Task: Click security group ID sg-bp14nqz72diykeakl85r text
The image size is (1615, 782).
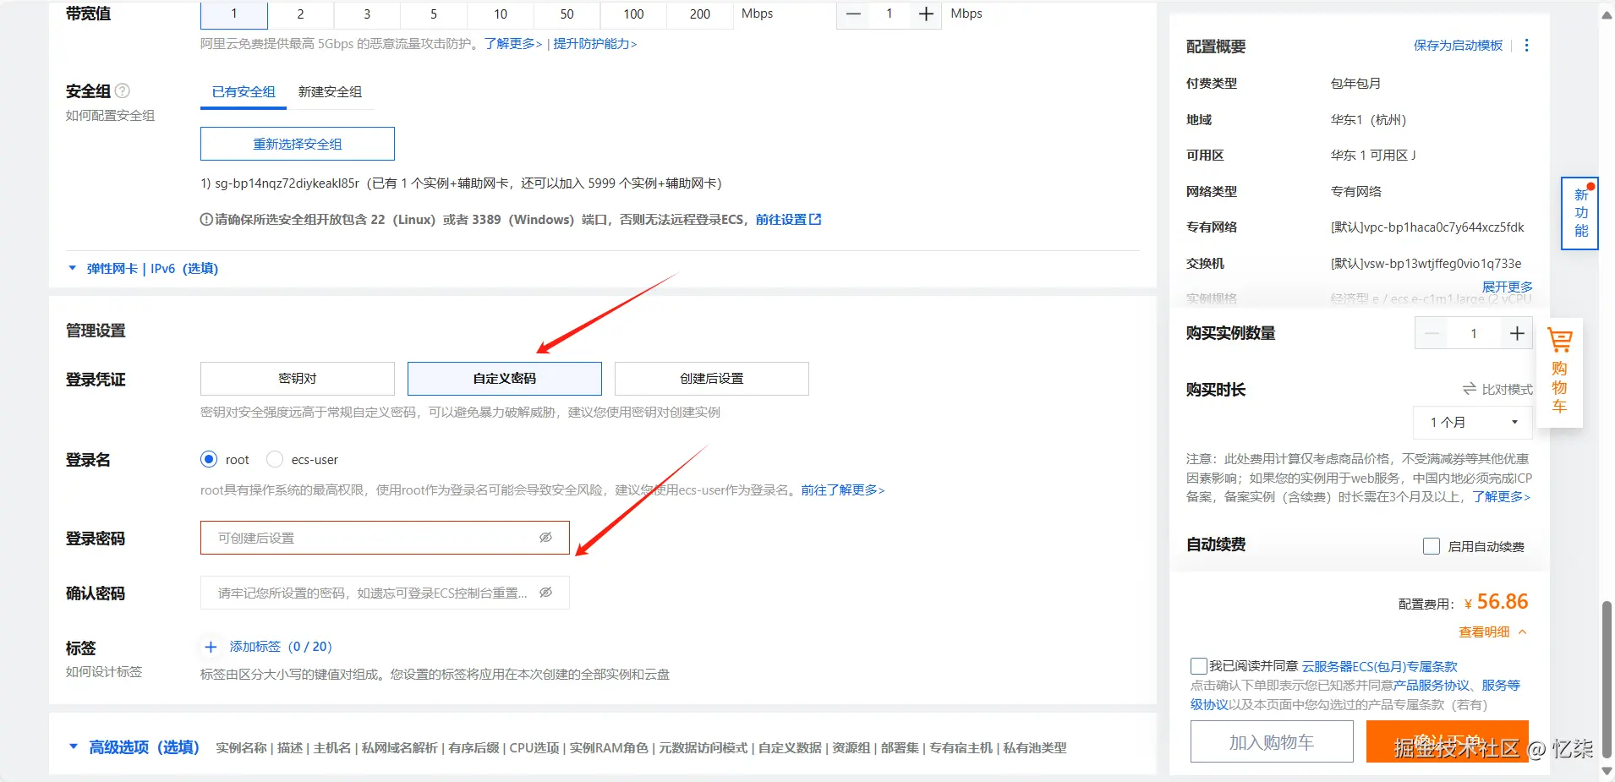Action: coord(287,183)
